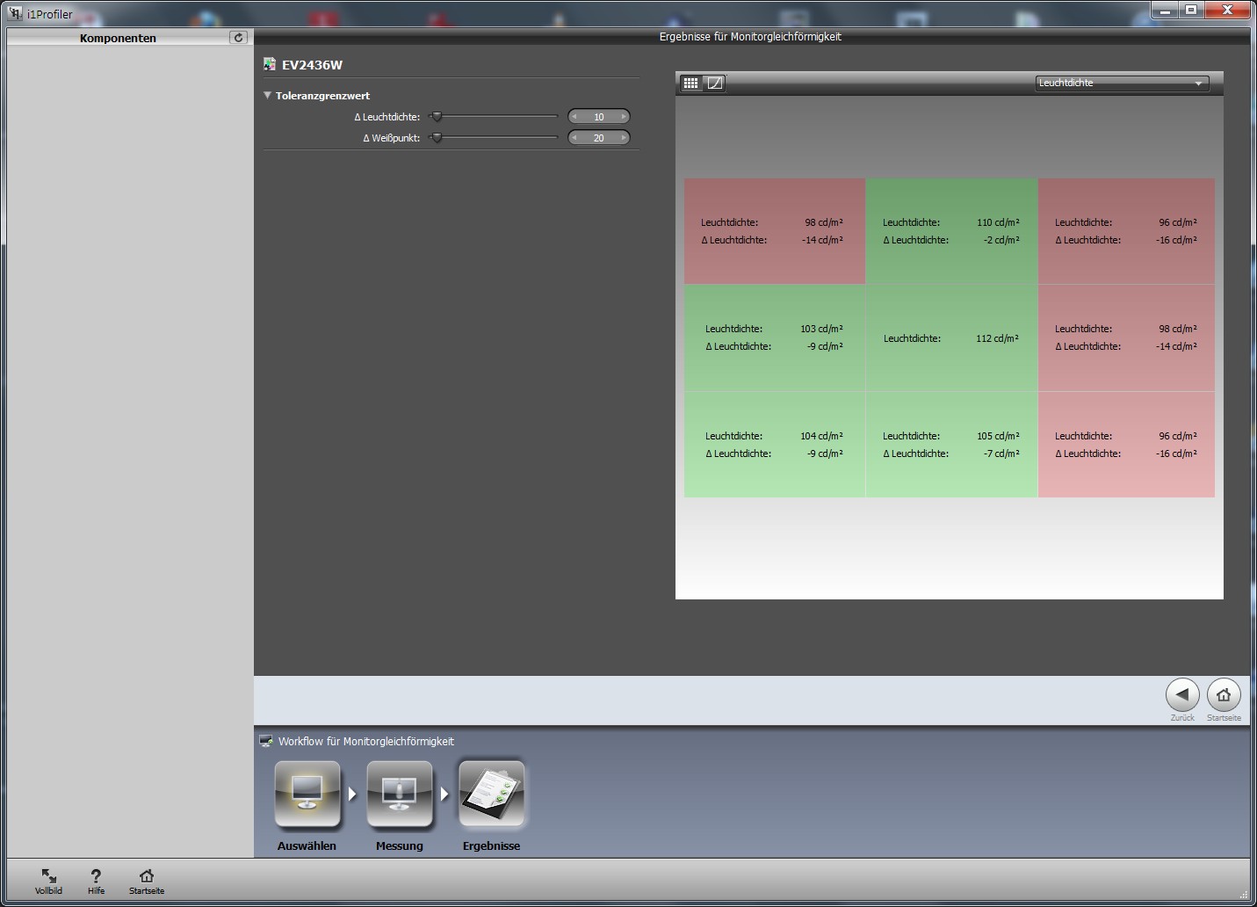
Task: Switch to grid view of results
Action: 691,83
